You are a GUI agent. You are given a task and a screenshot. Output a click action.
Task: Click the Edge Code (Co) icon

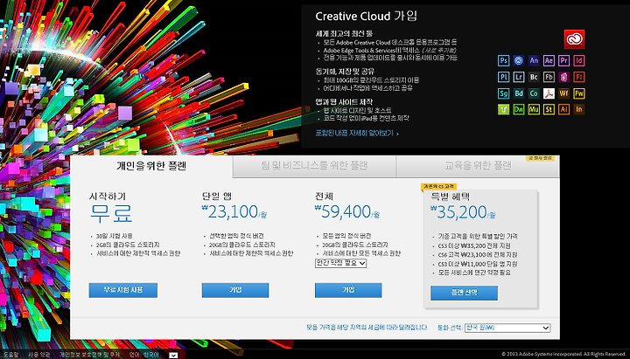[534, 93]
